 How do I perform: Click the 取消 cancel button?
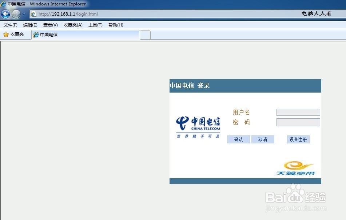(x=263, y=139)
